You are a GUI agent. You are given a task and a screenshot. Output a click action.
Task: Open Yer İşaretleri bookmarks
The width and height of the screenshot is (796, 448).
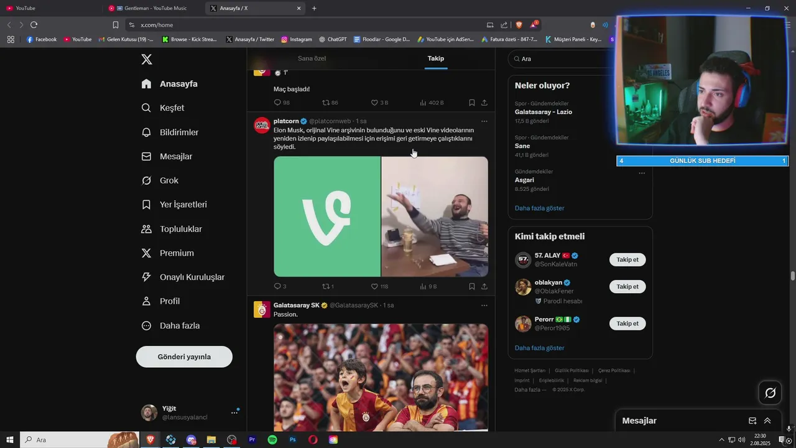point(174,204)
